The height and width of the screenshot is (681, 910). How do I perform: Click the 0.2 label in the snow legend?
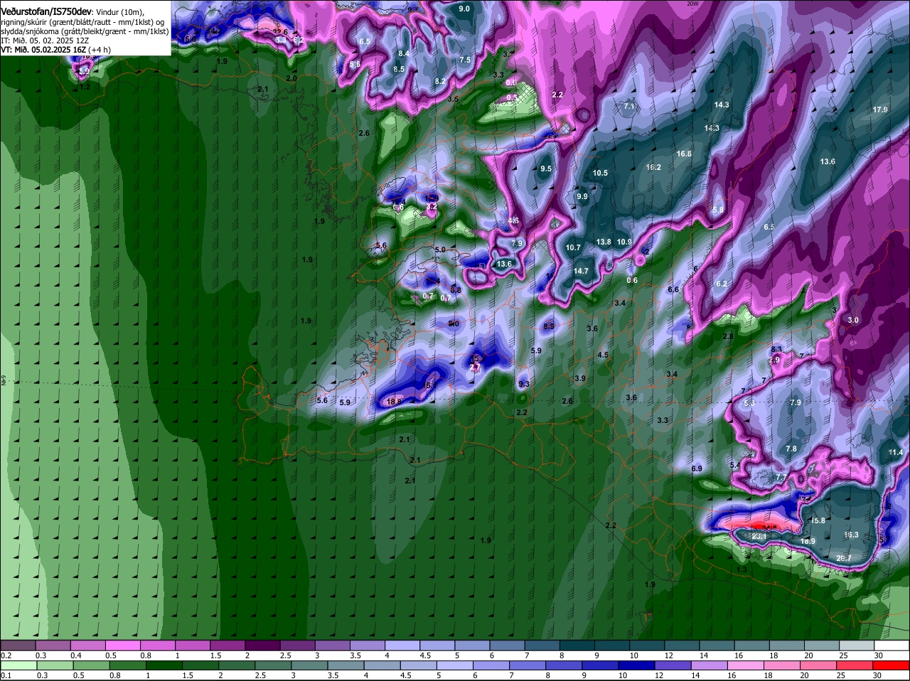[6, 655]
